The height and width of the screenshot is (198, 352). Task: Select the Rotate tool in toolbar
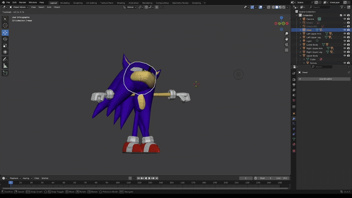click(5, 39)
